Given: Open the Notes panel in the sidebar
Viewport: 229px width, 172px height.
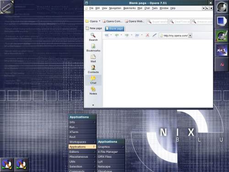Looking at the screenshot, I should [x=93, y=91].
